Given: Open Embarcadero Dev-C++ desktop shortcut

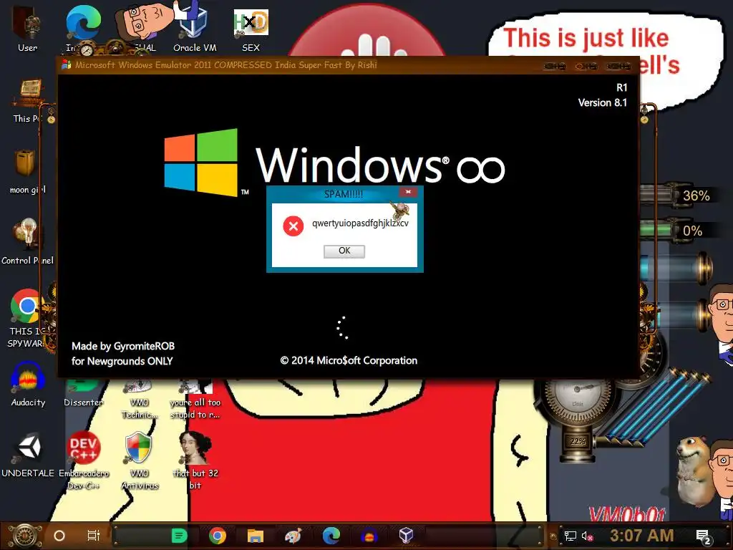Looking at the screenshot, I should tap(83, 460).
